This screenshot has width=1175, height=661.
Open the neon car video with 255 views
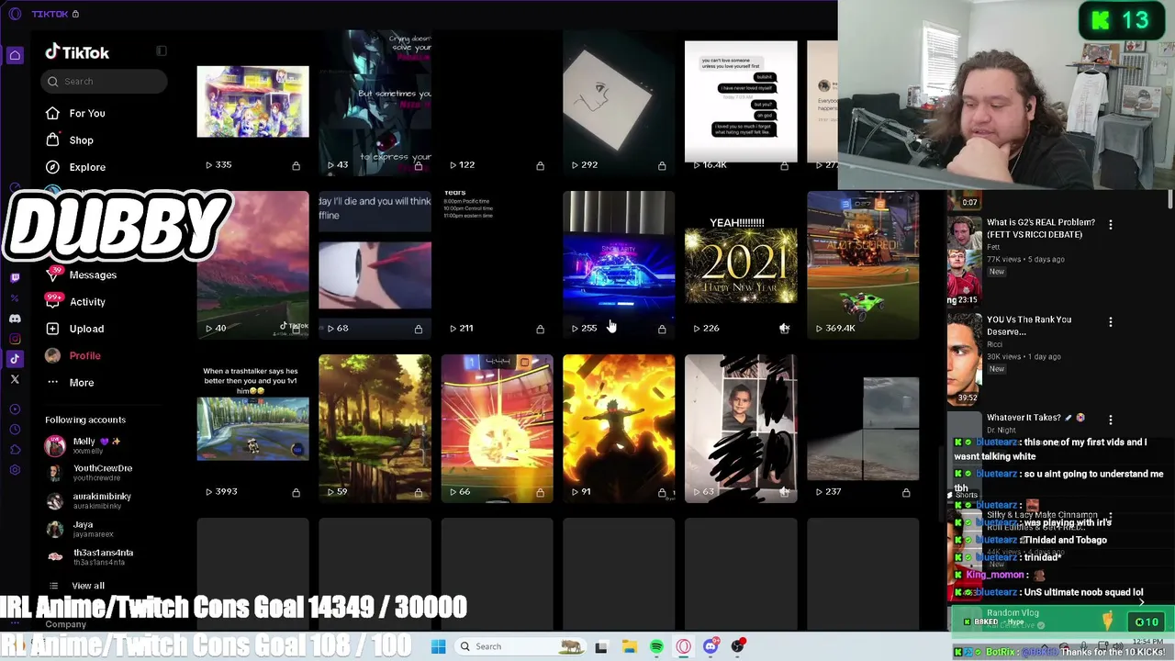pos(619,264)
